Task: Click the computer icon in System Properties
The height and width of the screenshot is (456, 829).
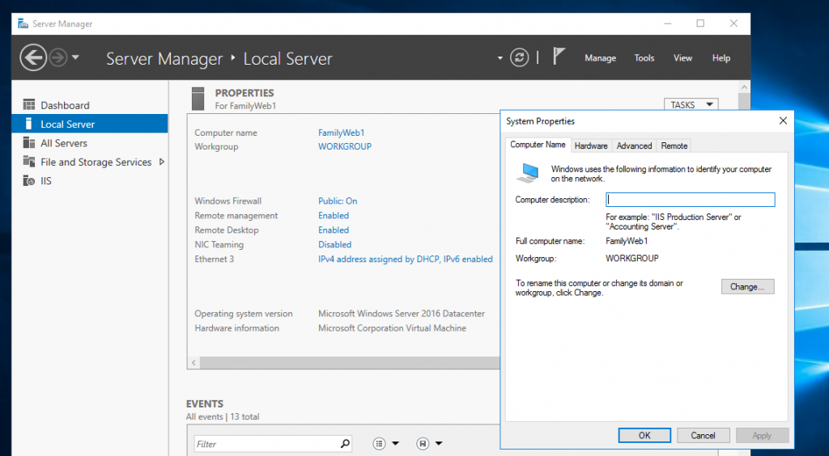Action: 528,173
